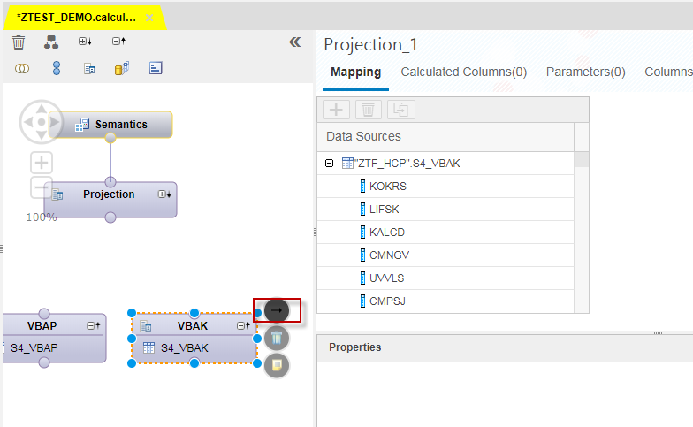Open the Parameters(0) tab
Image resolution: width=693 pixels, height=427 pixels.
pos(585,72)
